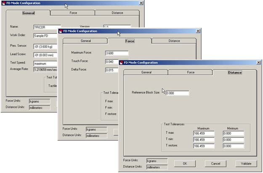Screen dimensions: 263x173
Task: Open the Lead Screw selector
Action: tap(45, 55)
